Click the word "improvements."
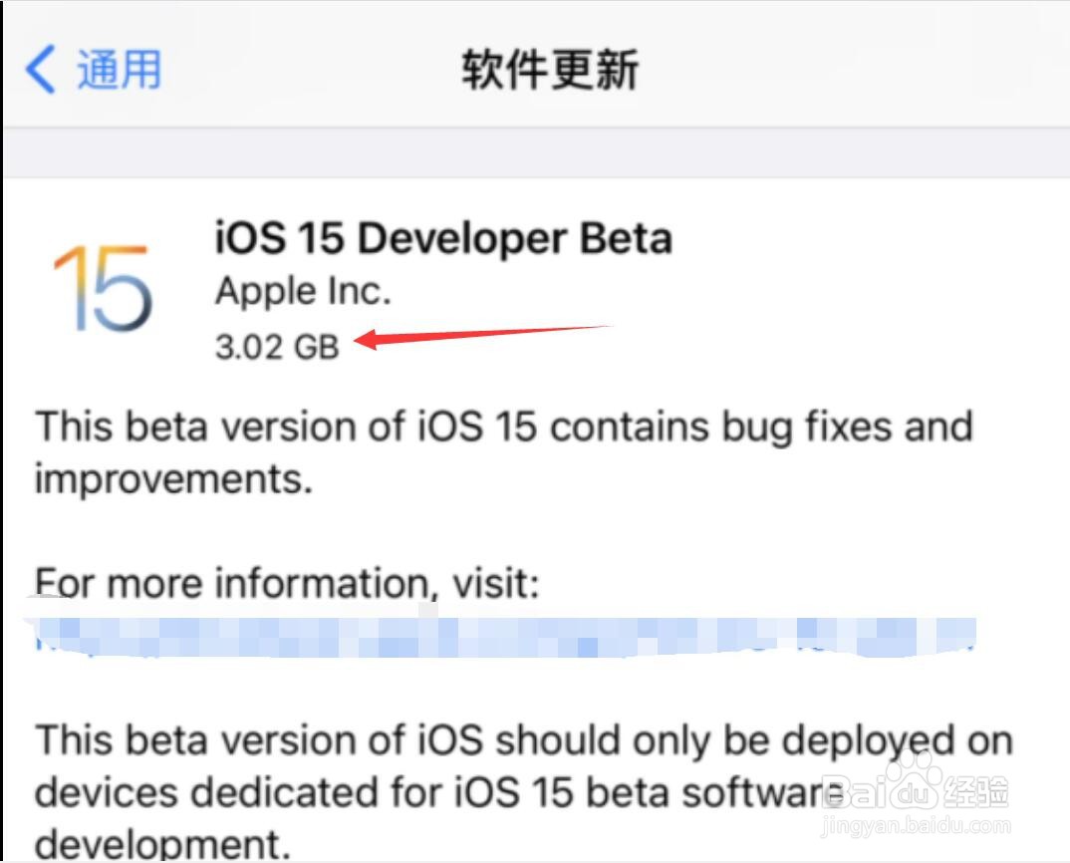 (173, 478)
